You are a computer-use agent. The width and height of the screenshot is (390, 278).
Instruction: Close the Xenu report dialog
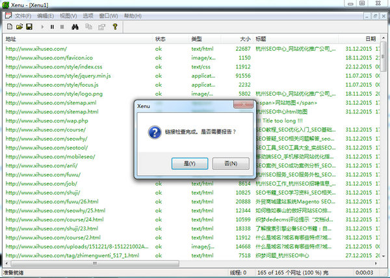[244, 104]
